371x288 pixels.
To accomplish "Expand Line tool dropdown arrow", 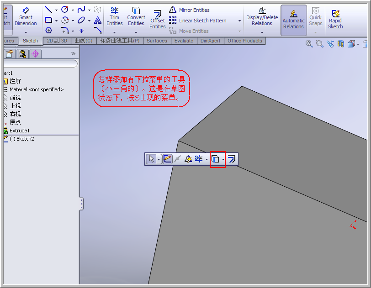I will [56, 10].
